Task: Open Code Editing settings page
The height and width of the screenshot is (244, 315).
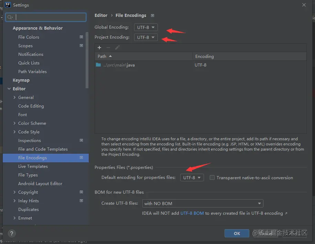Action: point(31,106)
